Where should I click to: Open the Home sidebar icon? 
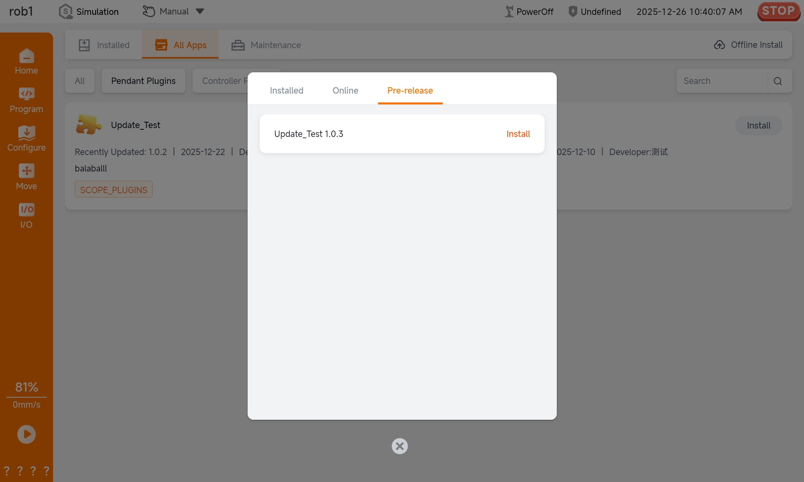pos(27,56)
